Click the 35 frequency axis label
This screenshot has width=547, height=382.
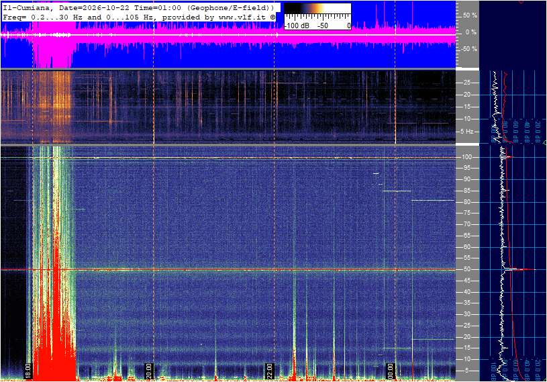pos(466,303)
